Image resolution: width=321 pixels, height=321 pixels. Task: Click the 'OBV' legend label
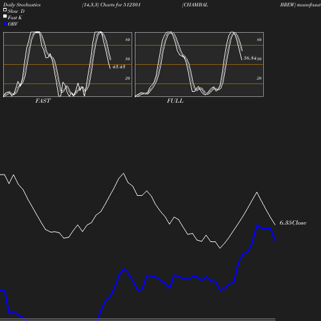tap(13, 24)
